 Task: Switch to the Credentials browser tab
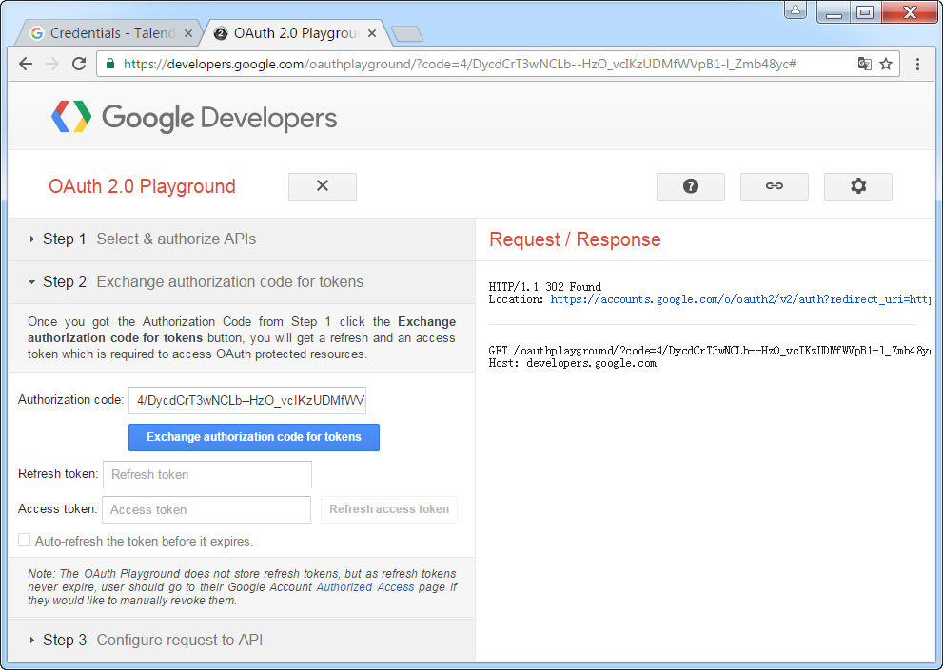tap(103, 33)
